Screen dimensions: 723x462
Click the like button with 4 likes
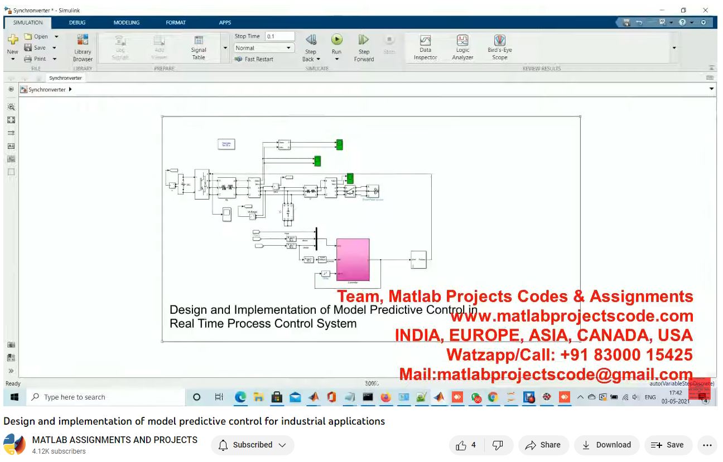(466, 445)
